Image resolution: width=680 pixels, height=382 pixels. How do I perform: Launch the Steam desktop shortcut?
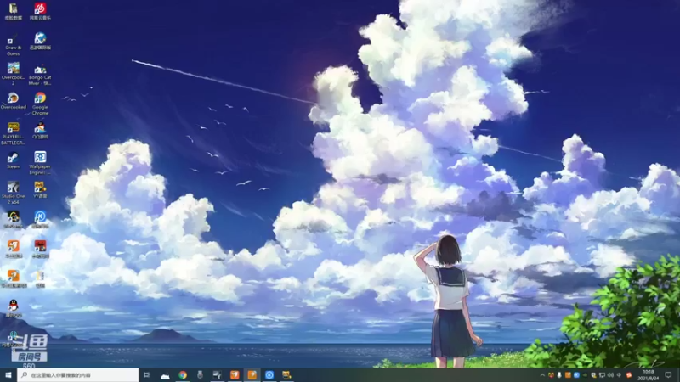(13, 160)
